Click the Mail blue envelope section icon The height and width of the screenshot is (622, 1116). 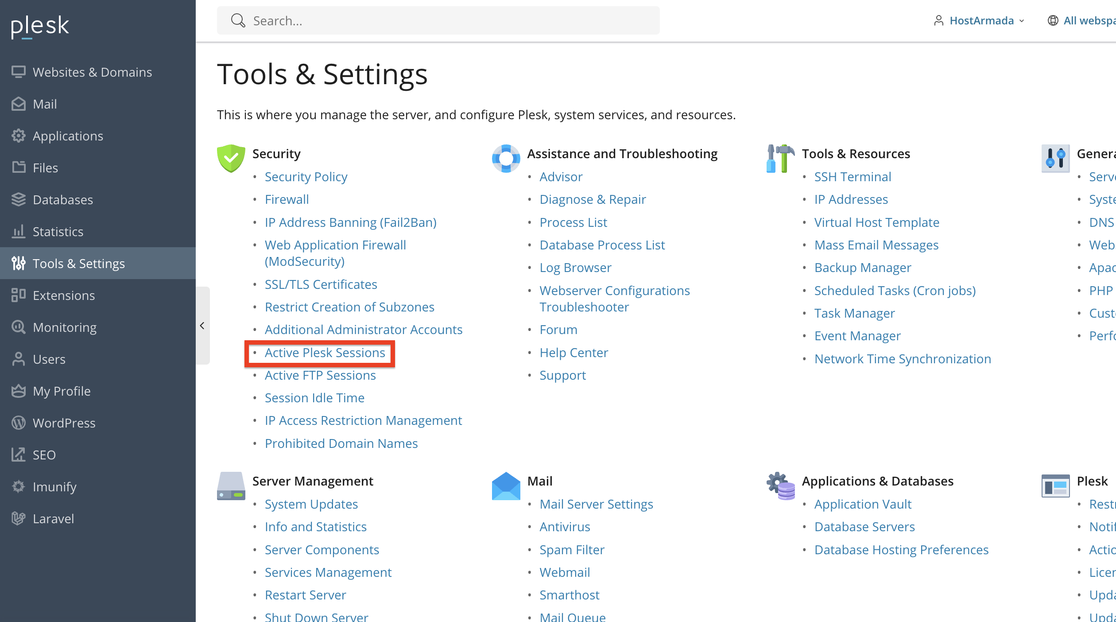click(x=506, y=486)
